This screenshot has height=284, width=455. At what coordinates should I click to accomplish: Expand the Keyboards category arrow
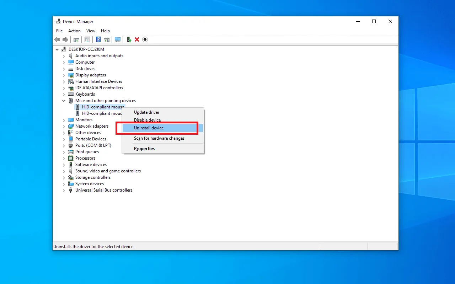click(x=64, y=94)
